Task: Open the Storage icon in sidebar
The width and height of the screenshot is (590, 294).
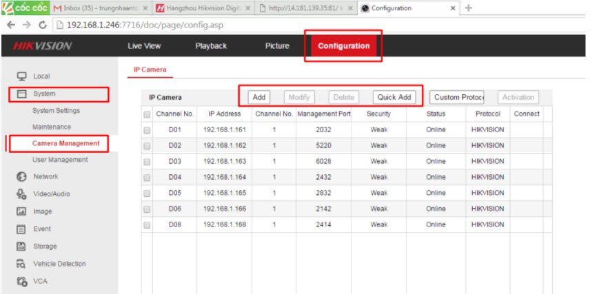Action: pos(21,246)
